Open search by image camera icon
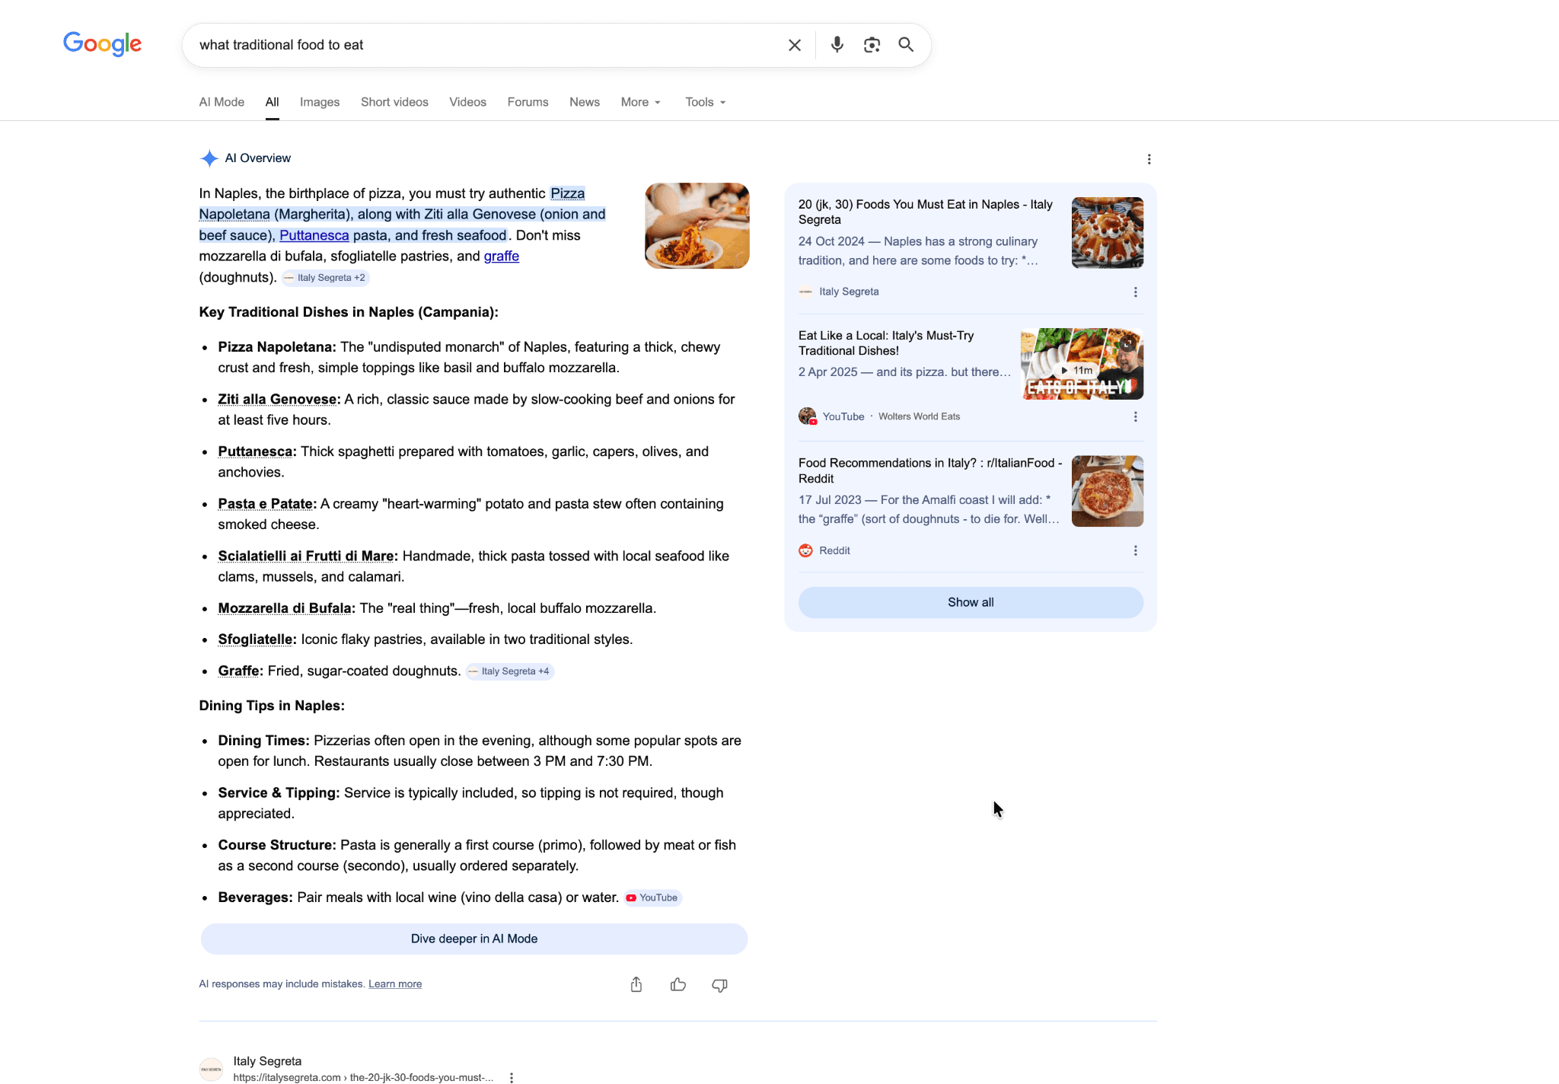Viewport: 1559px width, 1084px height. pos(872,45)
